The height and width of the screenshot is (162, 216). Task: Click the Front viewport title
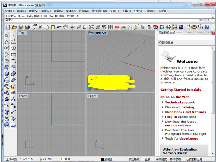pos(23,96)
